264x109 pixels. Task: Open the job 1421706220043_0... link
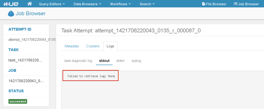(x=26, y=81)
